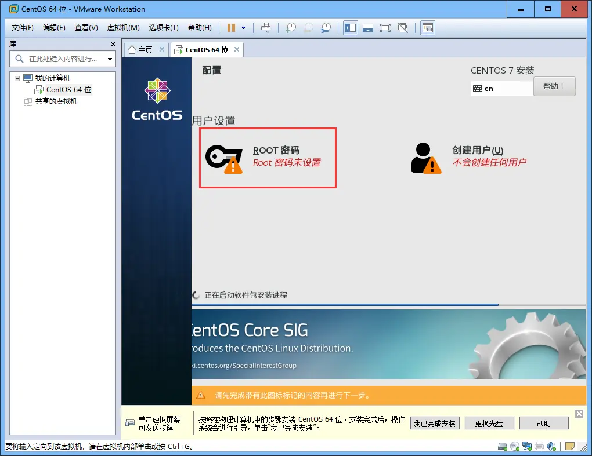
Task: Open the snapshot manager wrench-clock icon
Action: click(x=326, y=28)
